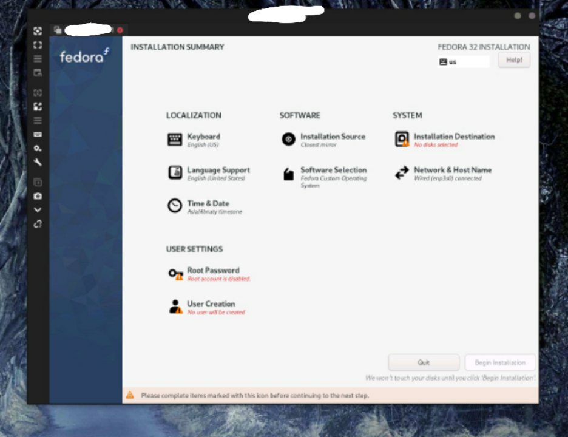568x437 pixels.
Task: Open Software Selection spoke
Action: pos(325,177)
